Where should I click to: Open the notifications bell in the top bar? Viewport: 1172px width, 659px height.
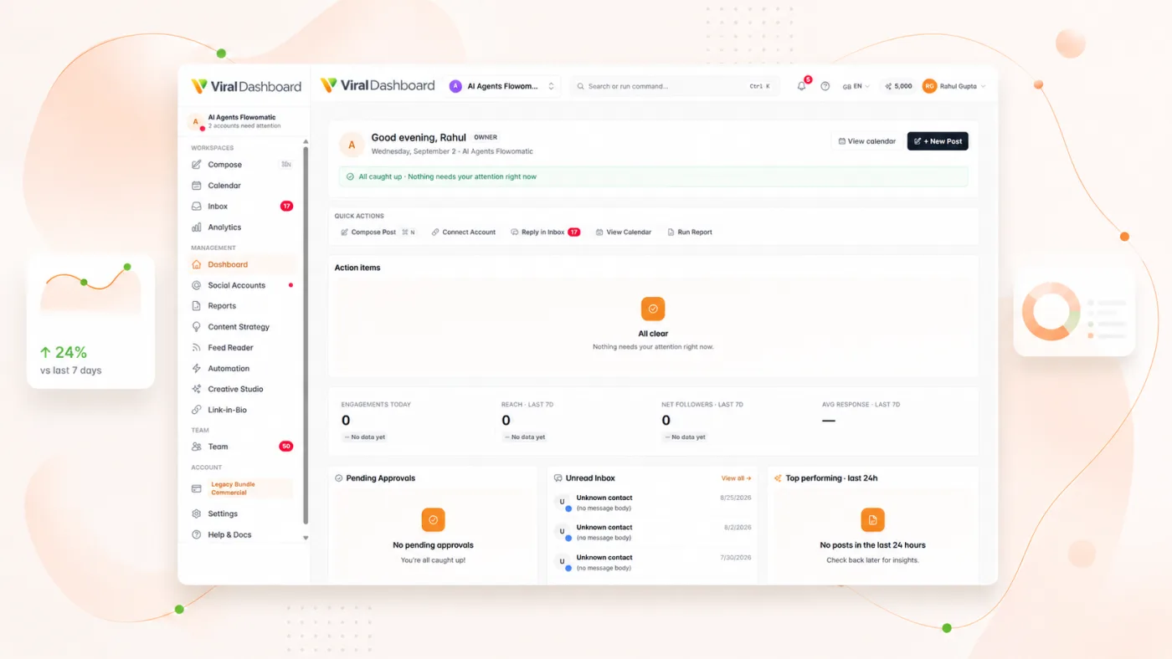coord(801,86)
